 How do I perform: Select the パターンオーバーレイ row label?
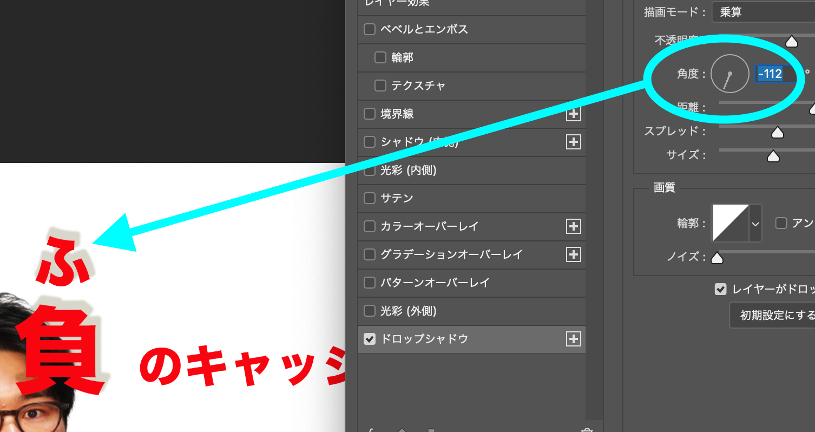(435, 283)
